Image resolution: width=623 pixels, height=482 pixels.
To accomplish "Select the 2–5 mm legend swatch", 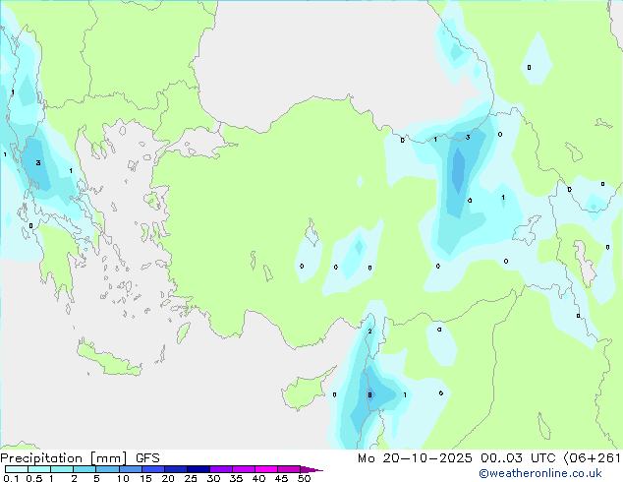I will [x=85, y=469].
